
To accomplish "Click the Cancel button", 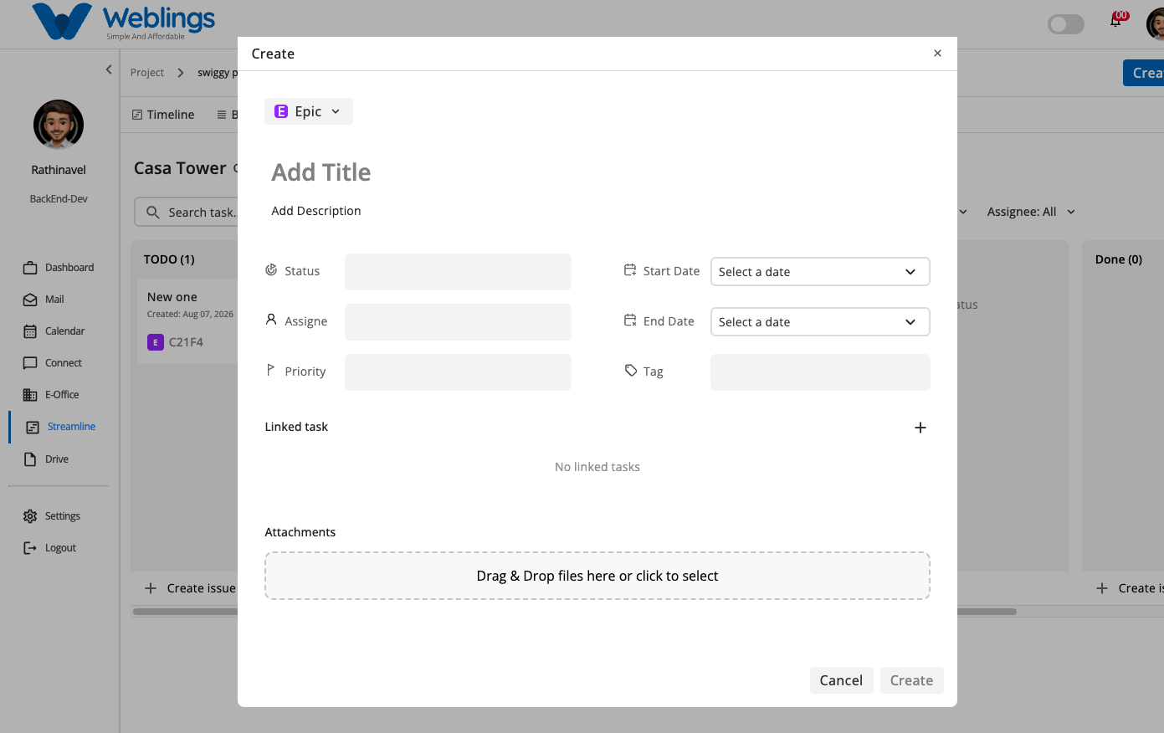I will (841, 680).
